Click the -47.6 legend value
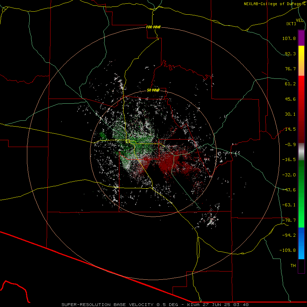The height and width of the screenshot is (307, 307). (289, 190)
